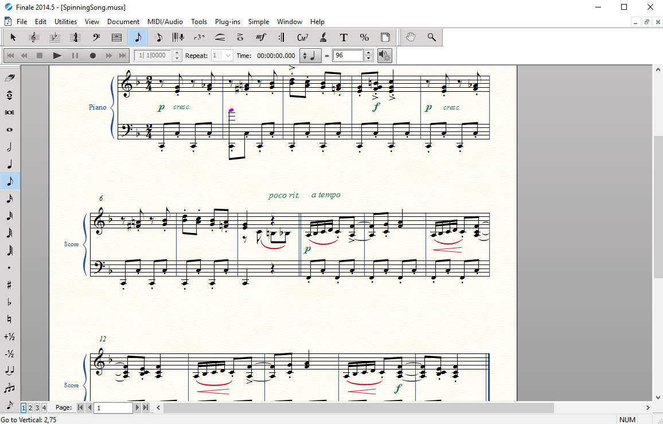Image resolution: width=663 pixels, height=424 pixels.
Task: Increase the tempo value with up arrow
Action: pyautogui.click(x=369, y=52)
